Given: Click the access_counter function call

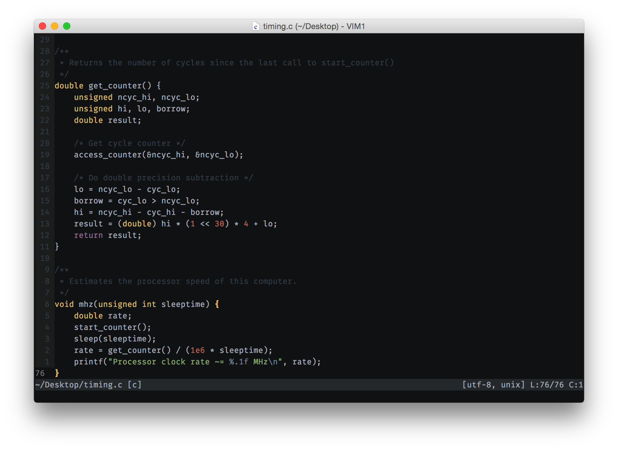Looking at the screenshot, I should pos(108,155).
